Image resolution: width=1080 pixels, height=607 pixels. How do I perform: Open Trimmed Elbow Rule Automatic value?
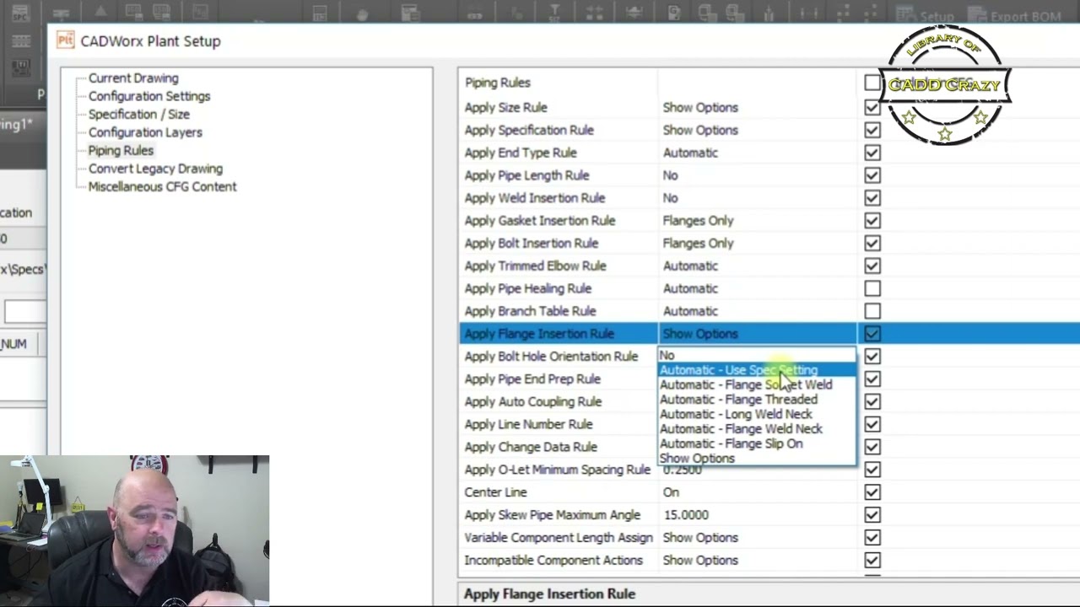(757, 266)
